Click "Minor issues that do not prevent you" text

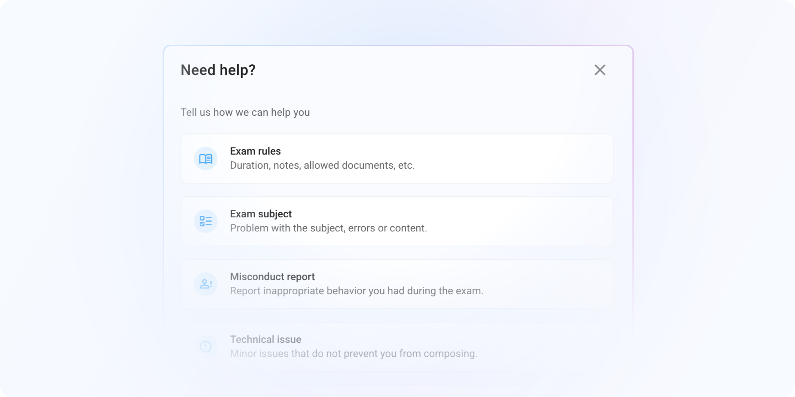coord(354,354)
